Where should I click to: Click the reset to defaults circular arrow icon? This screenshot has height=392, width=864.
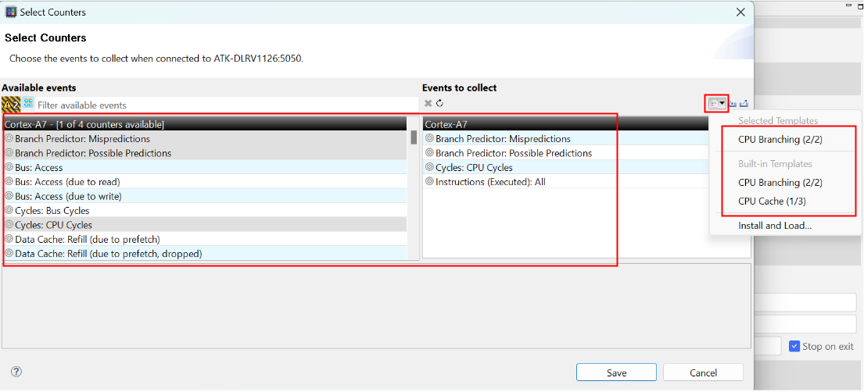coord(439,103)
